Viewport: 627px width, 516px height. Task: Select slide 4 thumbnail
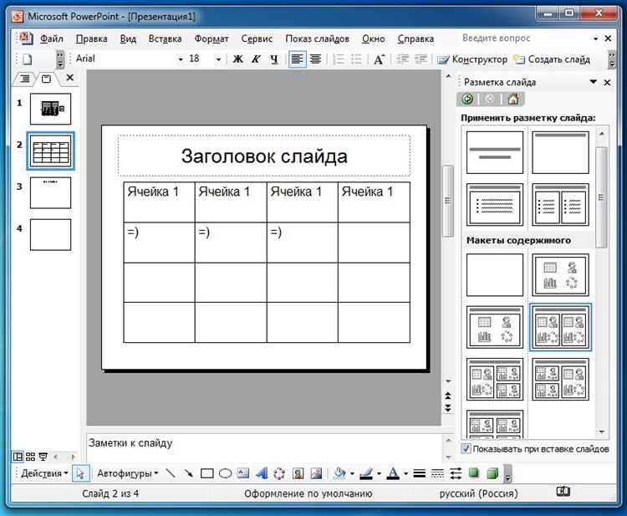50,235
